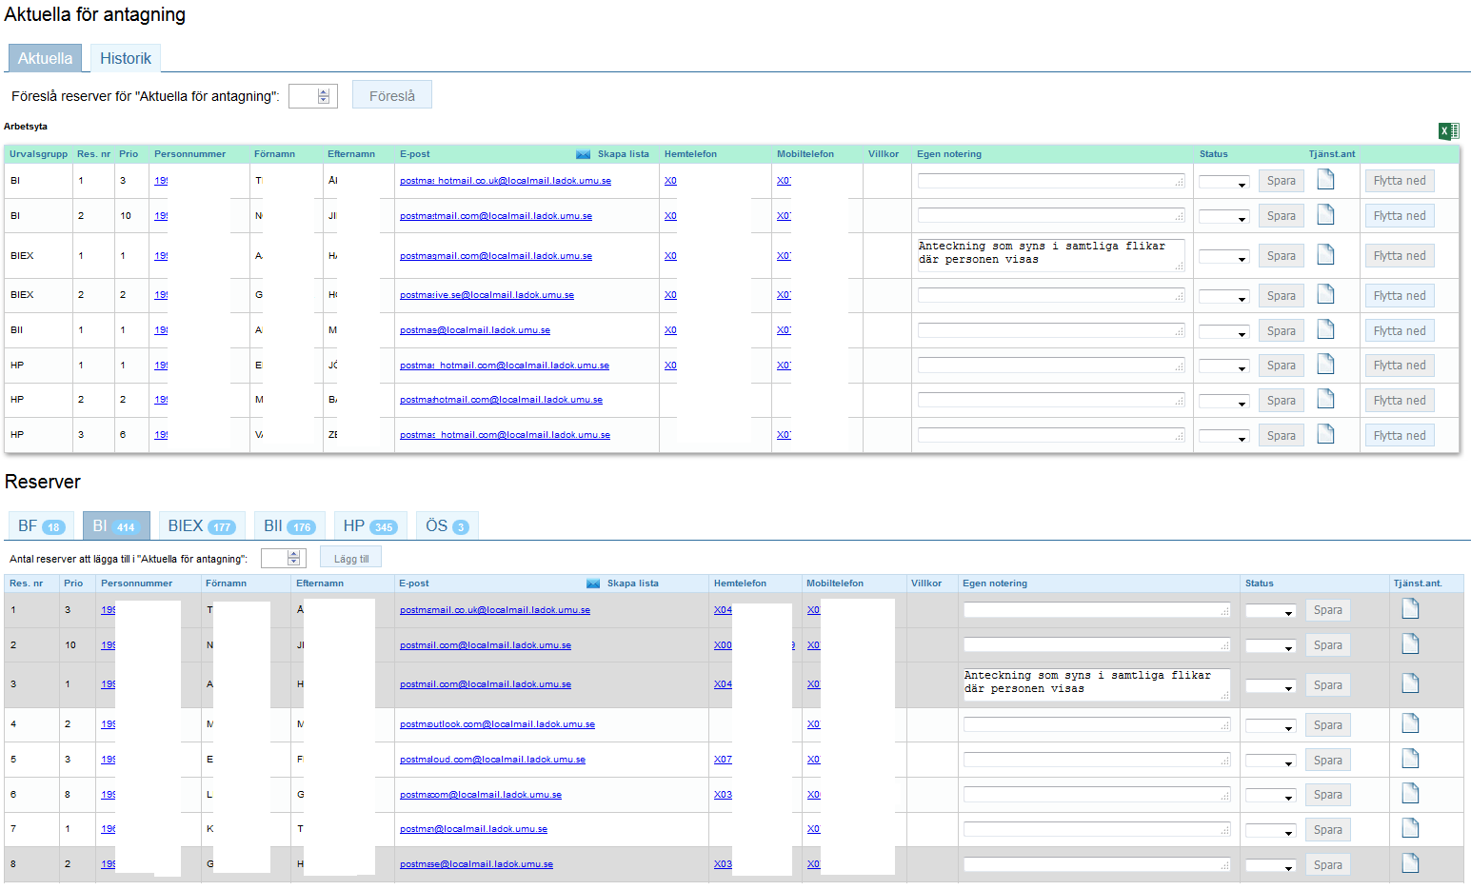
Task: Open the Status dropdown for BIEX reserve 1
Action: pyautogui.click(x=1223, y=257)
